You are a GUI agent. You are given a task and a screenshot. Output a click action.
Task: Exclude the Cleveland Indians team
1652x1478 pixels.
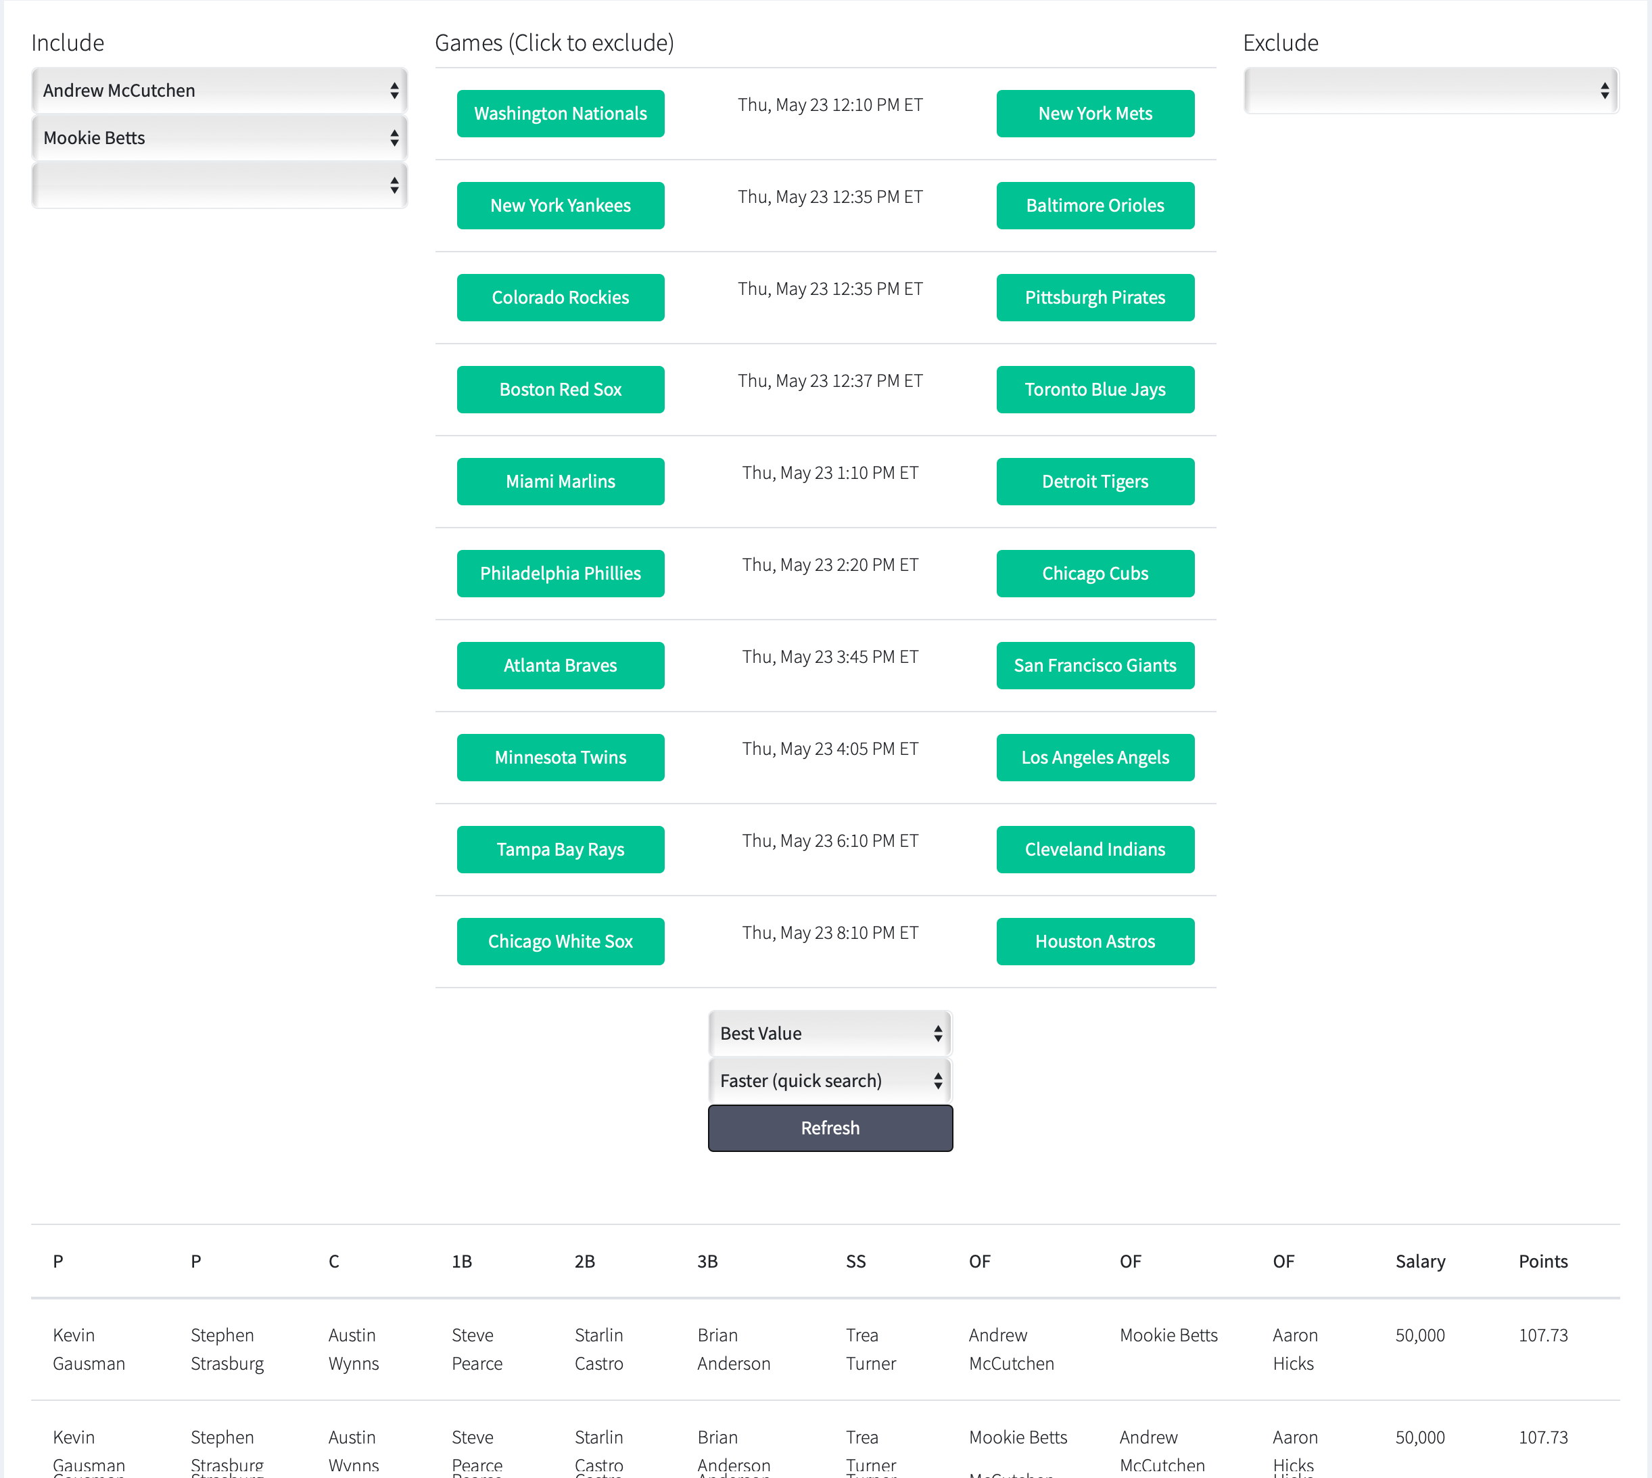coord(1095,850)
